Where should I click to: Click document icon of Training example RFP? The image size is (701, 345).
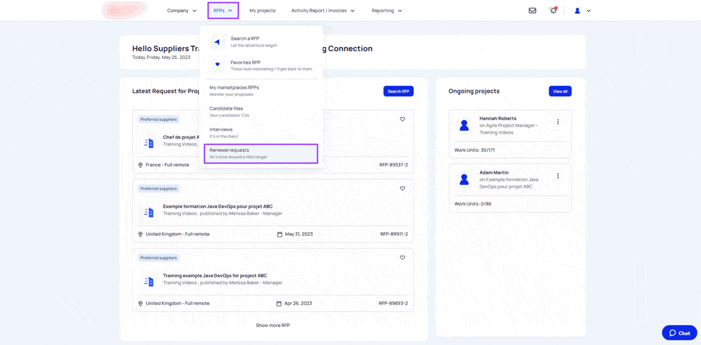click(149, 281)
